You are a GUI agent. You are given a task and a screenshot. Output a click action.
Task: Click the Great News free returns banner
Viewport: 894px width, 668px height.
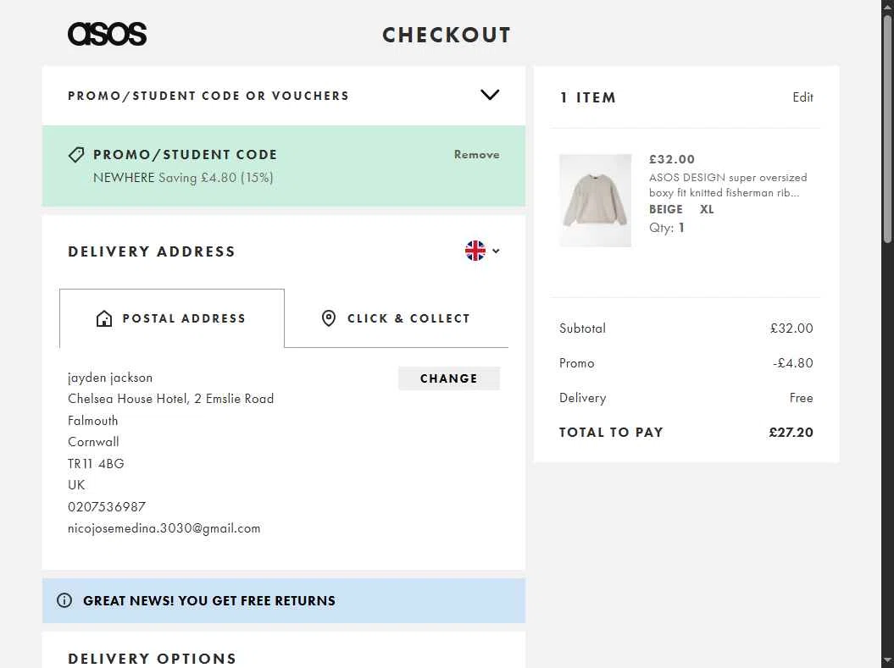click(x=284, y=600)
